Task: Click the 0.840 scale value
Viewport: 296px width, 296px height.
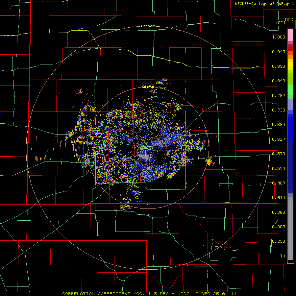Action: 279,81
